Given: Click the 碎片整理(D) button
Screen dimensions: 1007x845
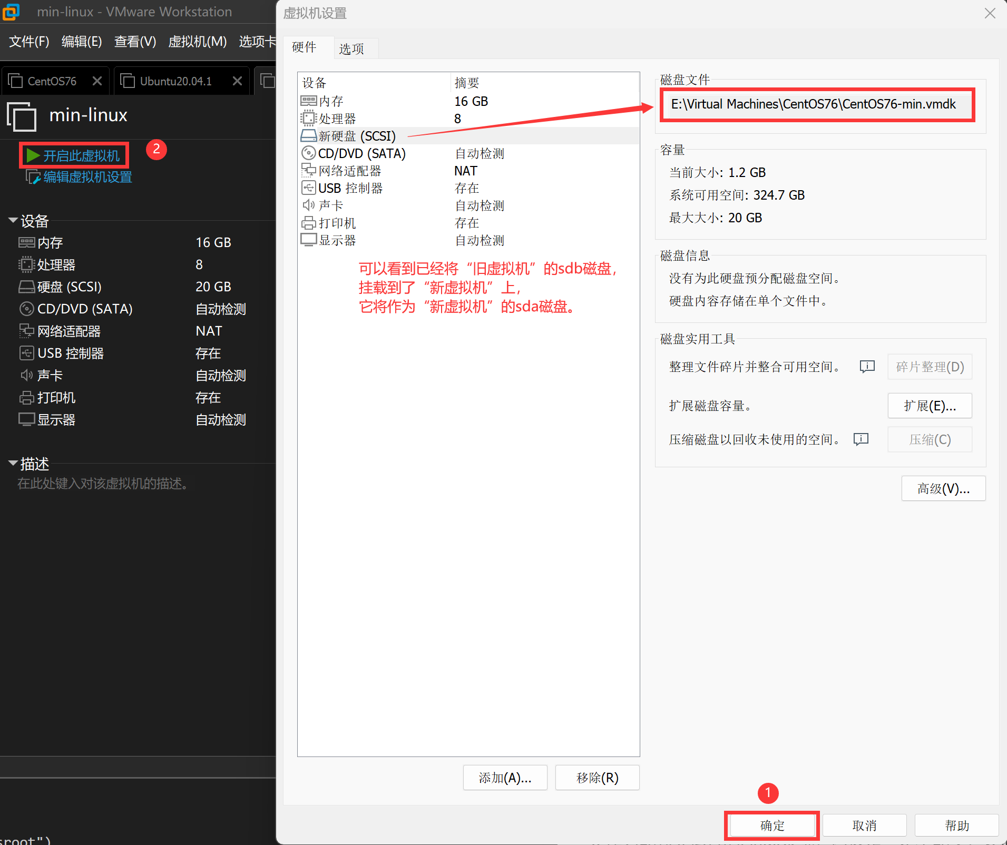Looking at the screenshot, I should [x=930, y=367].
